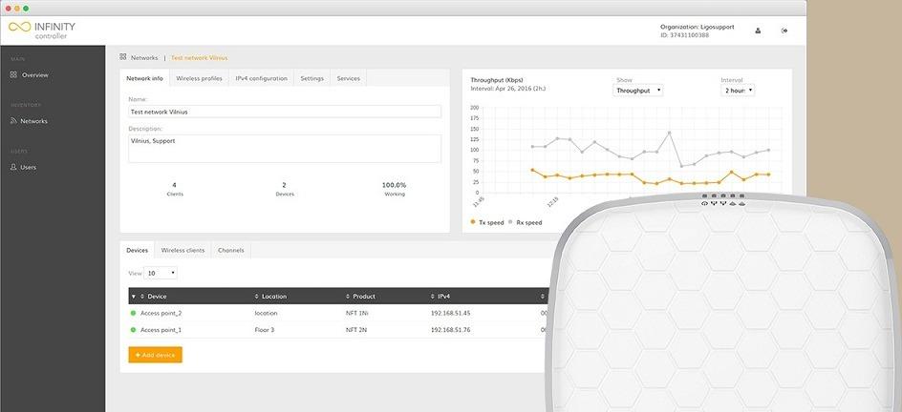Click the Users person icon in sidebar
902x412 pixels.
pyautogui.click(x=13, y=167)
